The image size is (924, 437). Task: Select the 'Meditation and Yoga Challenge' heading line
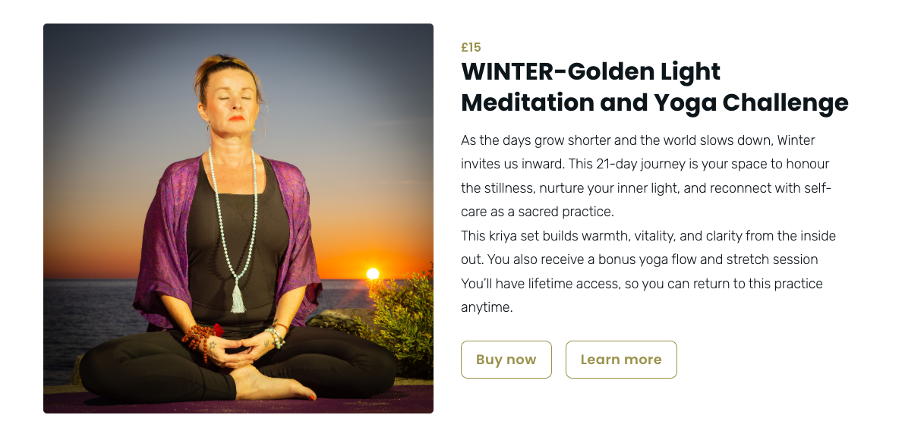point(654,102)
